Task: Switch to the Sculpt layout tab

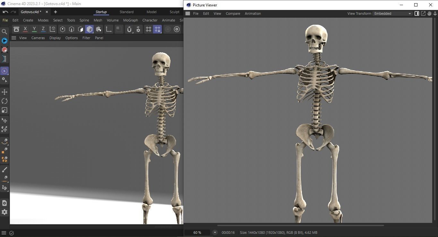Action: [x=175, y=12]
